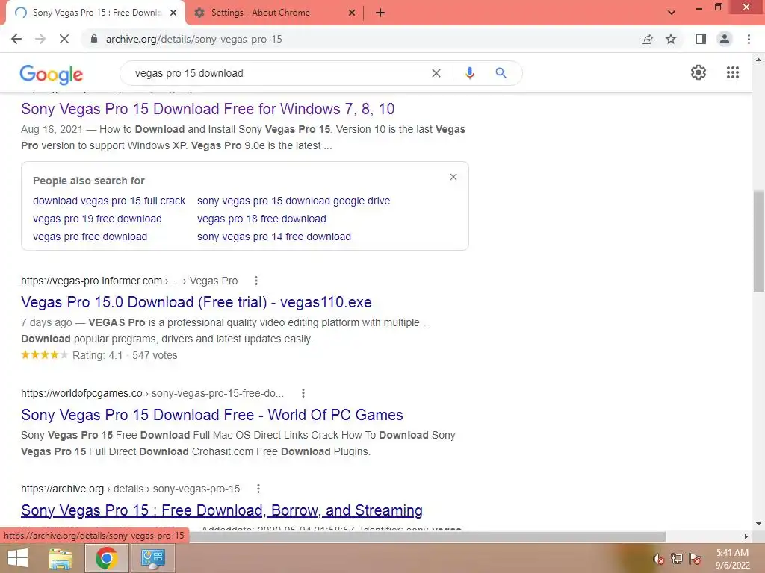The image size is (765, 573).
Task: Click the Action Center flag icon
Action: (695, 559)
